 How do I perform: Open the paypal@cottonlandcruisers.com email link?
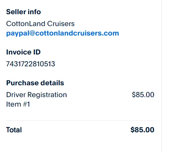coord(63,33)
